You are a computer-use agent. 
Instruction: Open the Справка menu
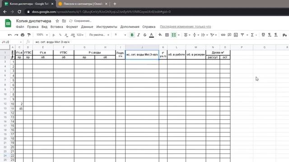(x=149, y=27)
